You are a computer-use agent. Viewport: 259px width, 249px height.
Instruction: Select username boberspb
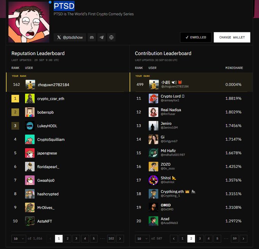(45, 112)
